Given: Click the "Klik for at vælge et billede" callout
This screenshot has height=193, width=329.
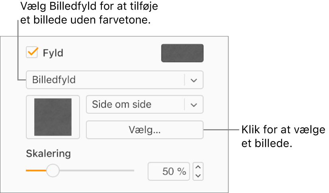Looking at the screenshot, I should pyautogui.click(x=283, y=136).
